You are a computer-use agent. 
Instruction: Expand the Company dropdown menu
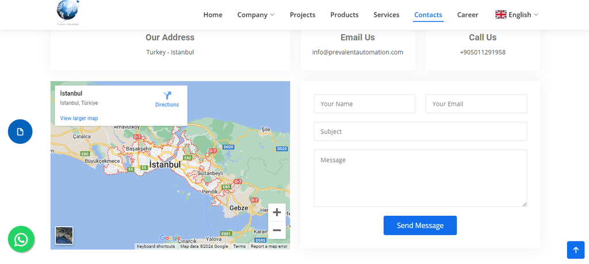(x=256, y=15)
